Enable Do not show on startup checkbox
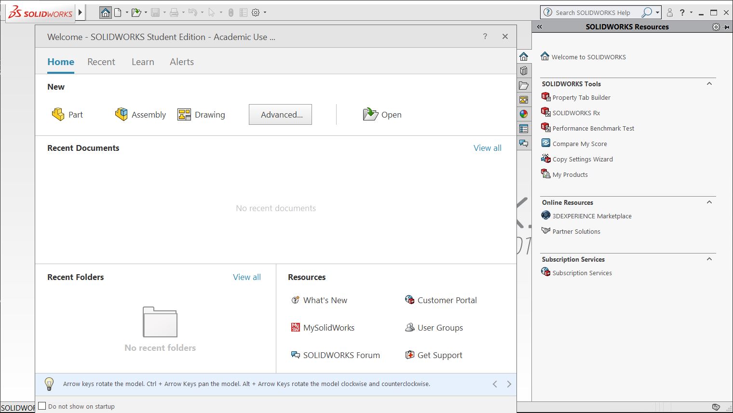The image size is (733, 413). pos(42,406)
